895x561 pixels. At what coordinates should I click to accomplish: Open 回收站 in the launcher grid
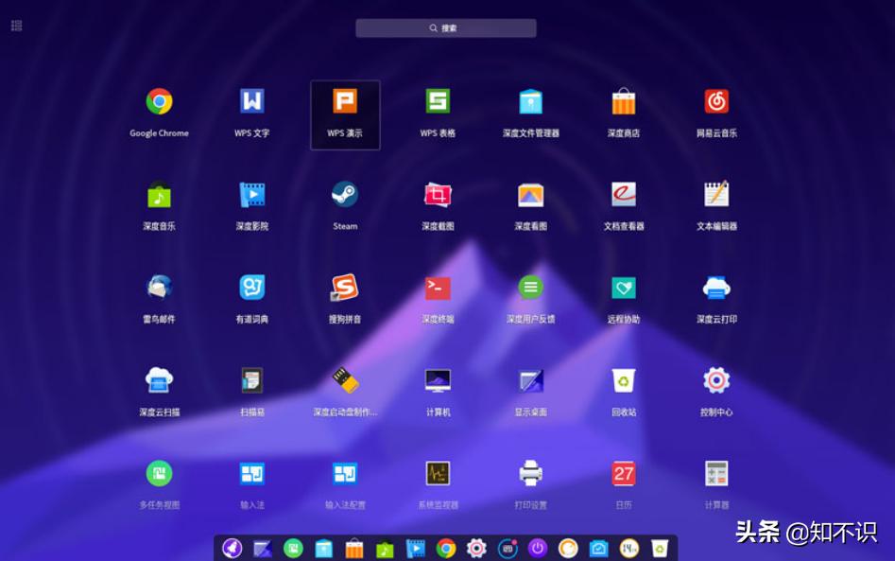point(624,380)
